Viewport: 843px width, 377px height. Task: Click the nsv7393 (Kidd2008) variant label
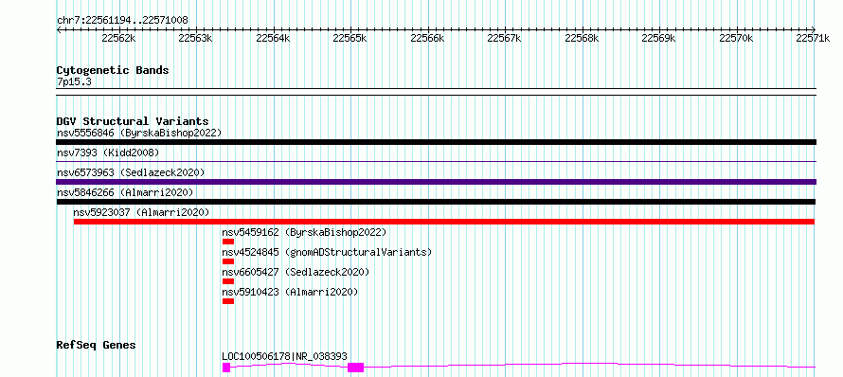click(x=108, y=153)
